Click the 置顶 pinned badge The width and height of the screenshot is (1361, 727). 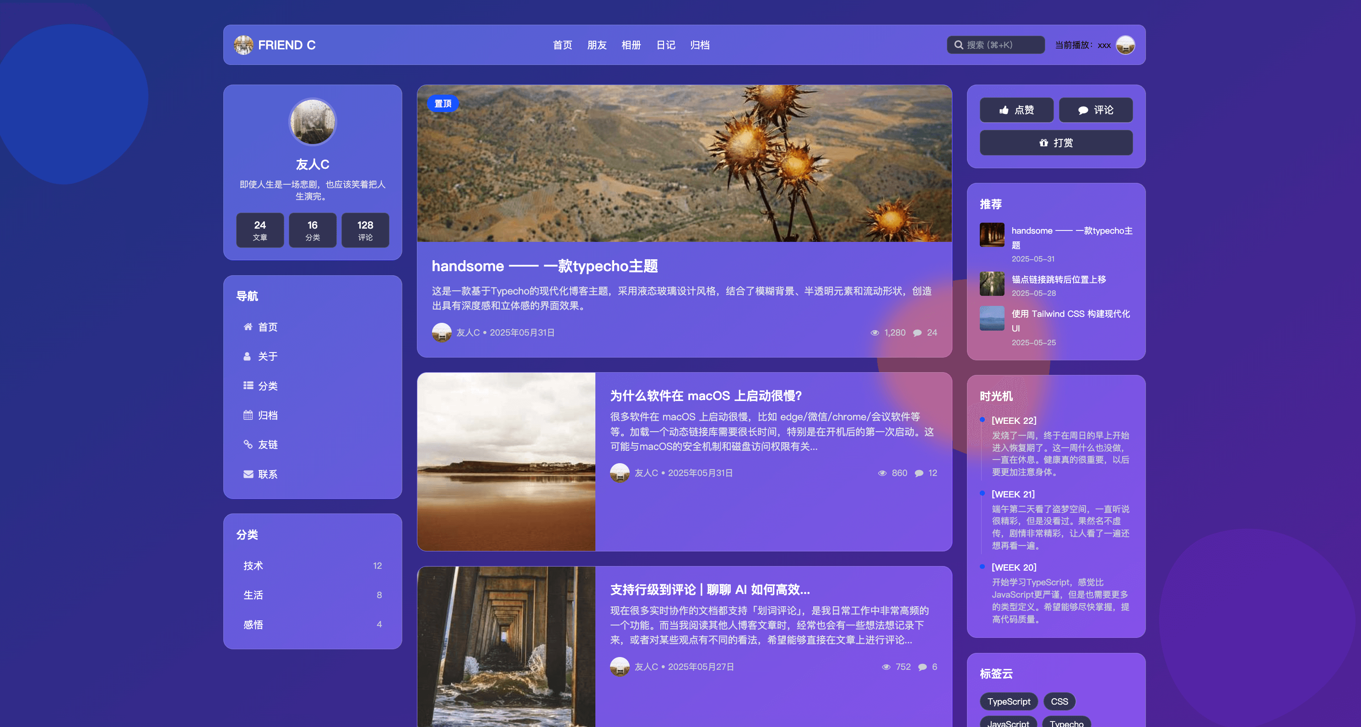point(443,103)
